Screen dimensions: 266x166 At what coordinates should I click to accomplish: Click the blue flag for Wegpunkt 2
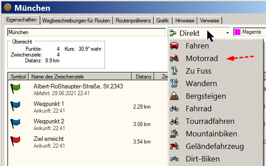(15, 123)
